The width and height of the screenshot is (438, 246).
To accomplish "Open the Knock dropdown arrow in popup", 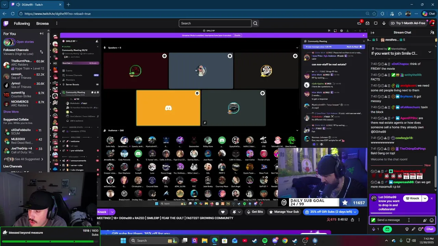I will click(425, 199).
